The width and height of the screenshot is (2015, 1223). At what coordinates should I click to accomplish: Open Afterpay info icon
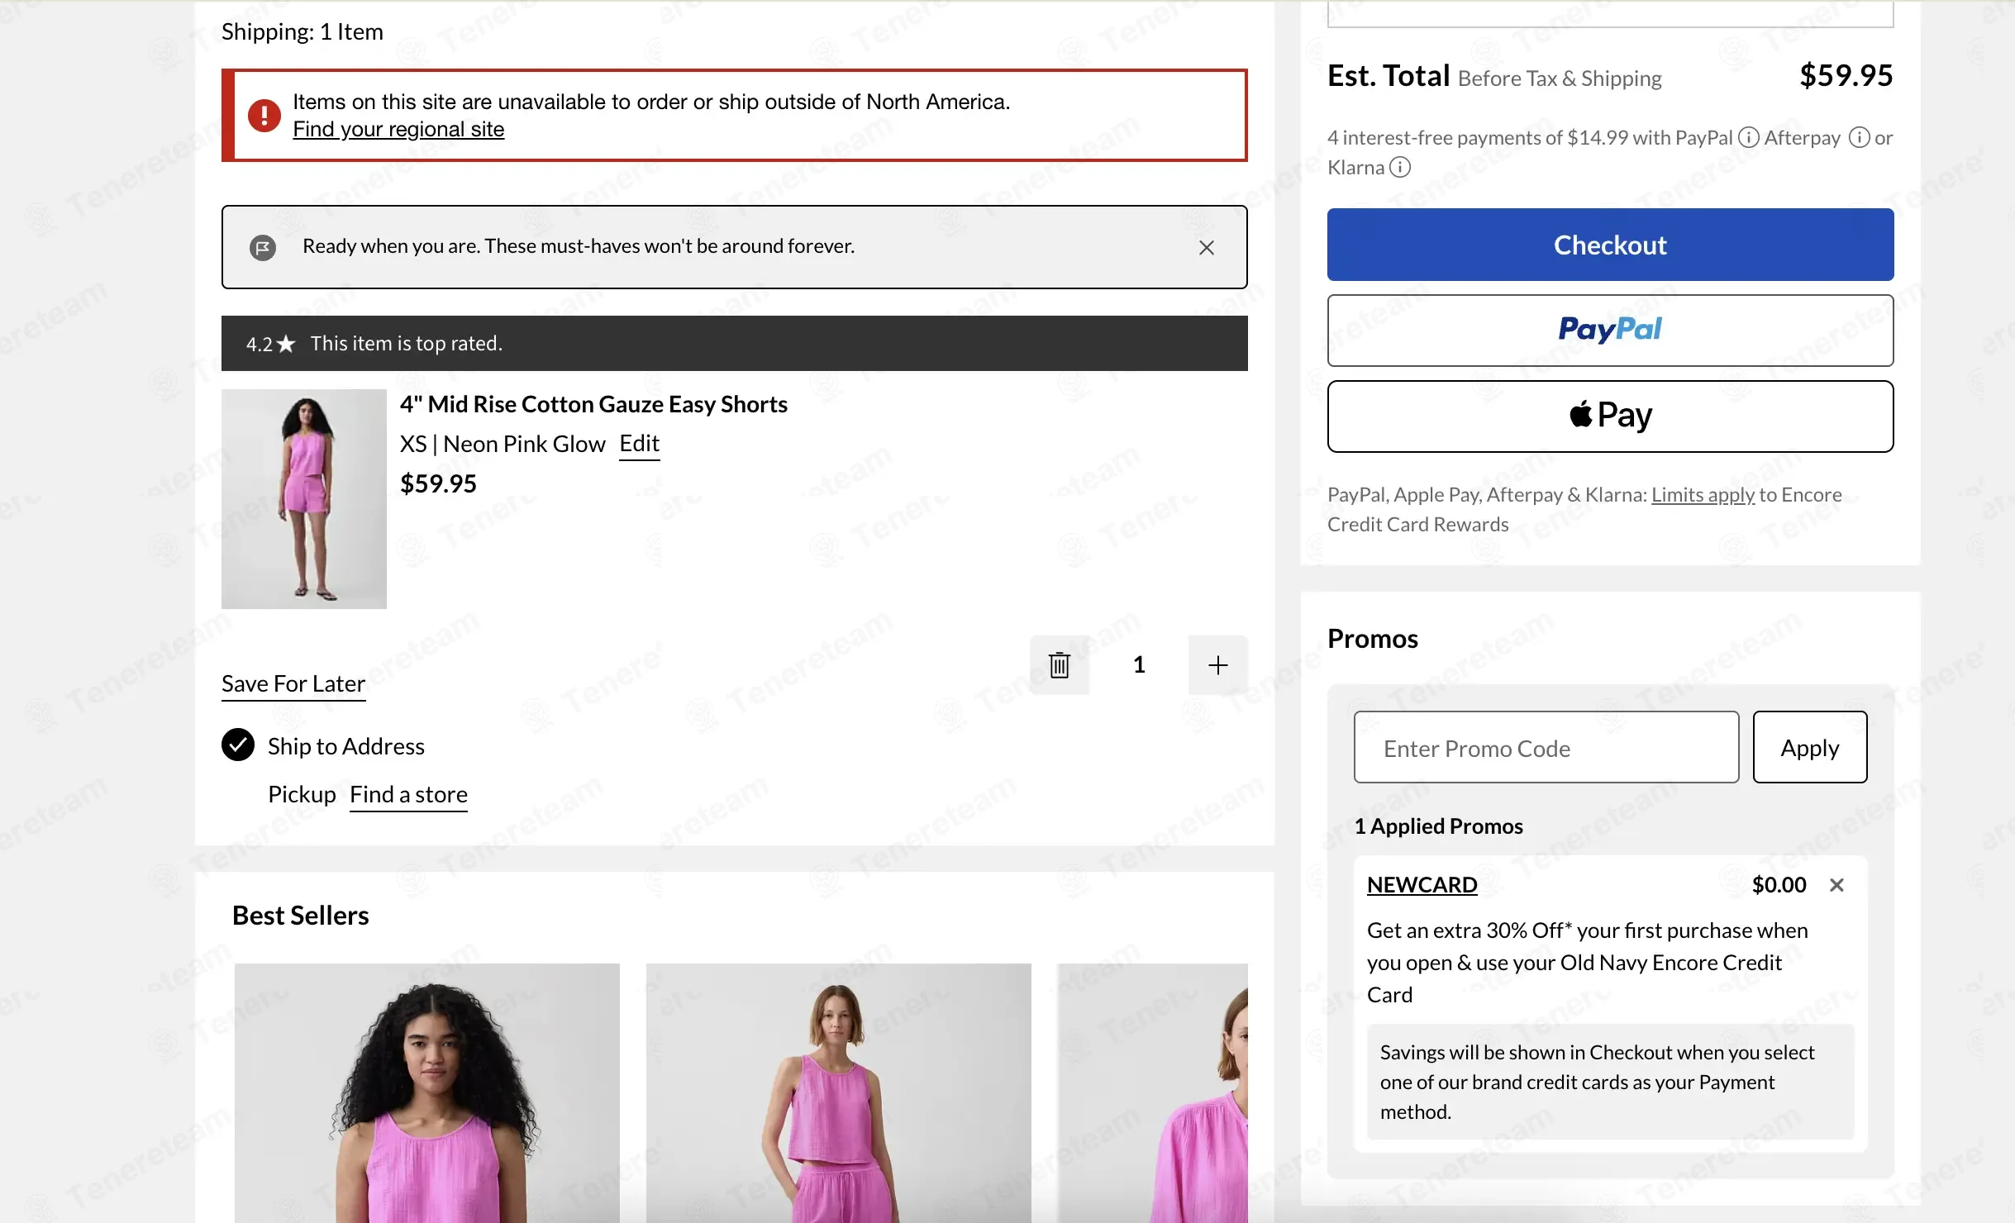pyautogui.click(x=1859, y=137)
